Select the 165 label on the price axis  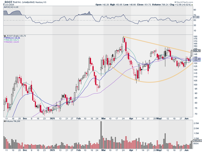tap(195, 44)
